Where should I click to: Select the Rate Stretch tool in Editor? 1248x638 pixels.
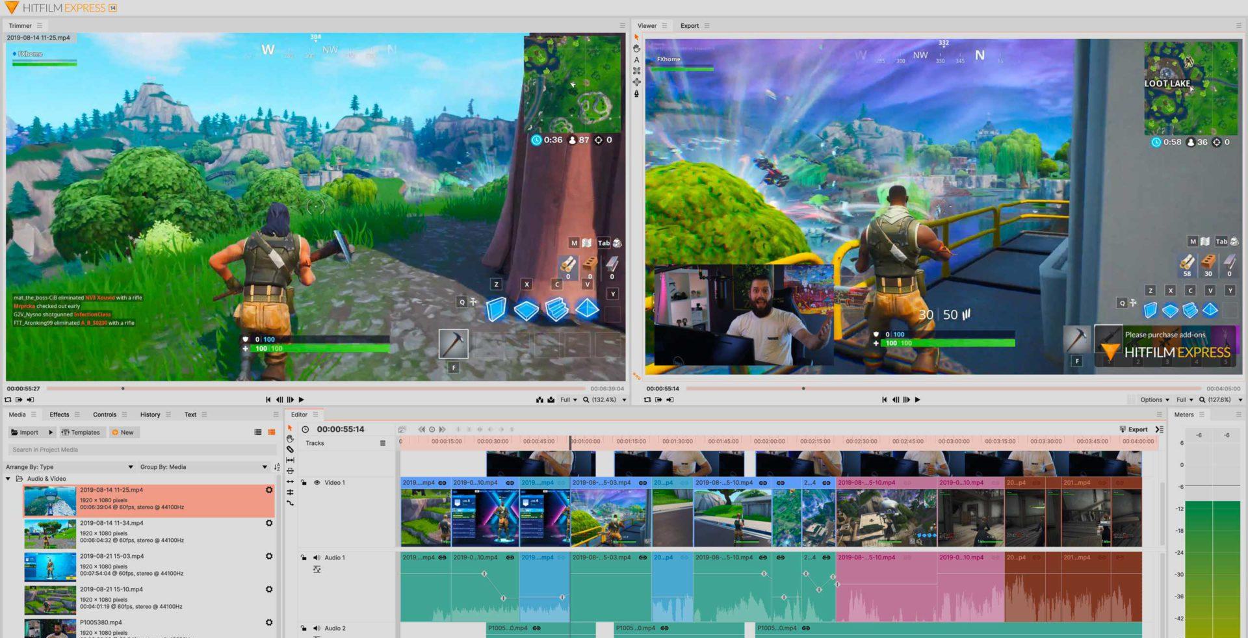[290, 503]
